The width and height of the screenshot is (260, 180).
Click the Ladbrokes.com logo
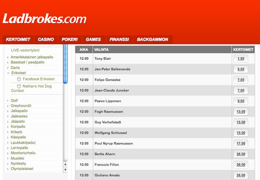click(45, 19)
